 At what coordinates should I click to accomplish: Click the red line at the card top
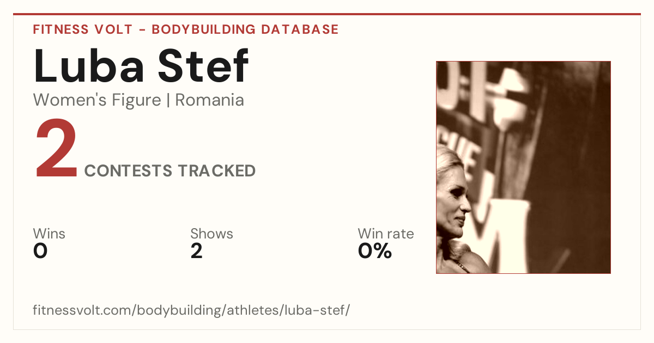pyautogui.click(x=327, y=14)
